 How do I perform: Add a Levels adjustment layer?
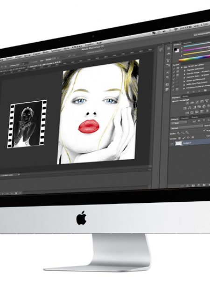tap(192, 103)
